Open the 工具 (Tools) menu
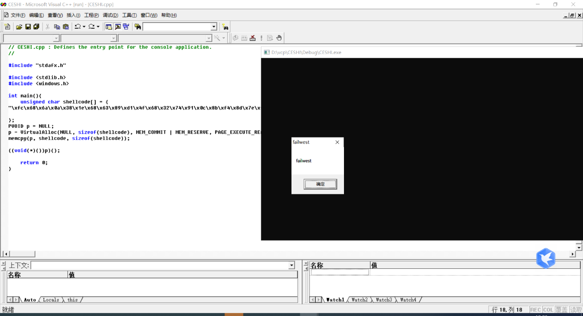The width and height of the screenshot is (583, 316). tap(129, 15)
